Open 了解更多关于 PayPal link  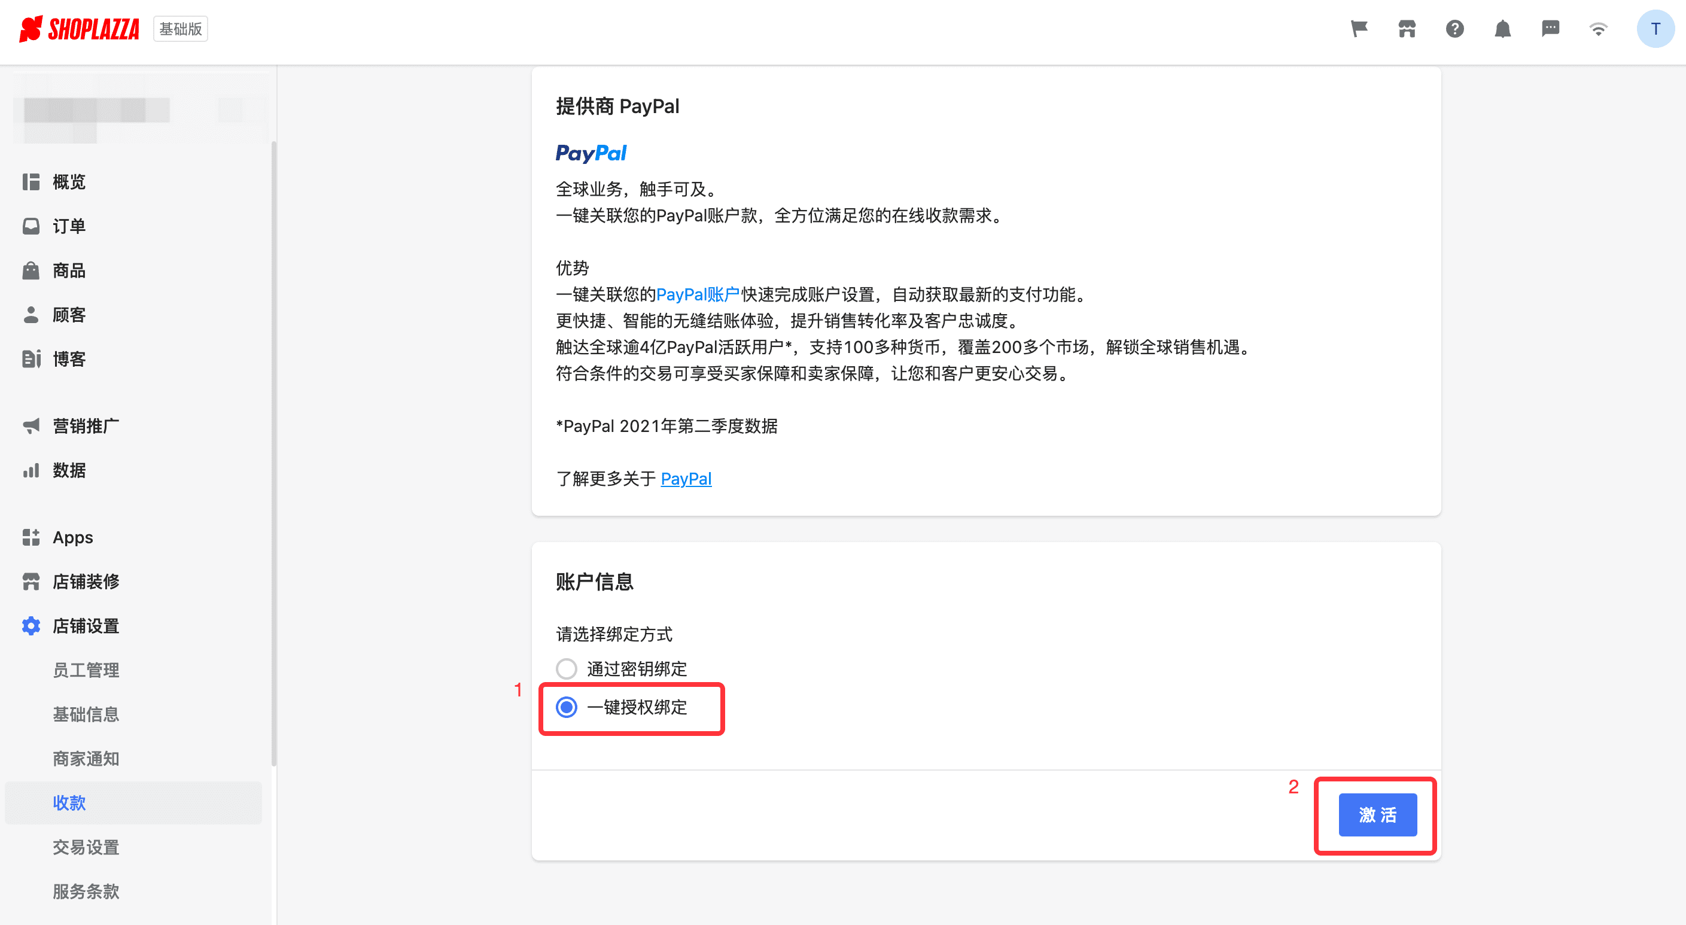coord(686,479)
